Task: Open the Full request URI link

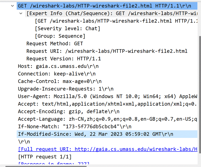Action: click(107, 149)
